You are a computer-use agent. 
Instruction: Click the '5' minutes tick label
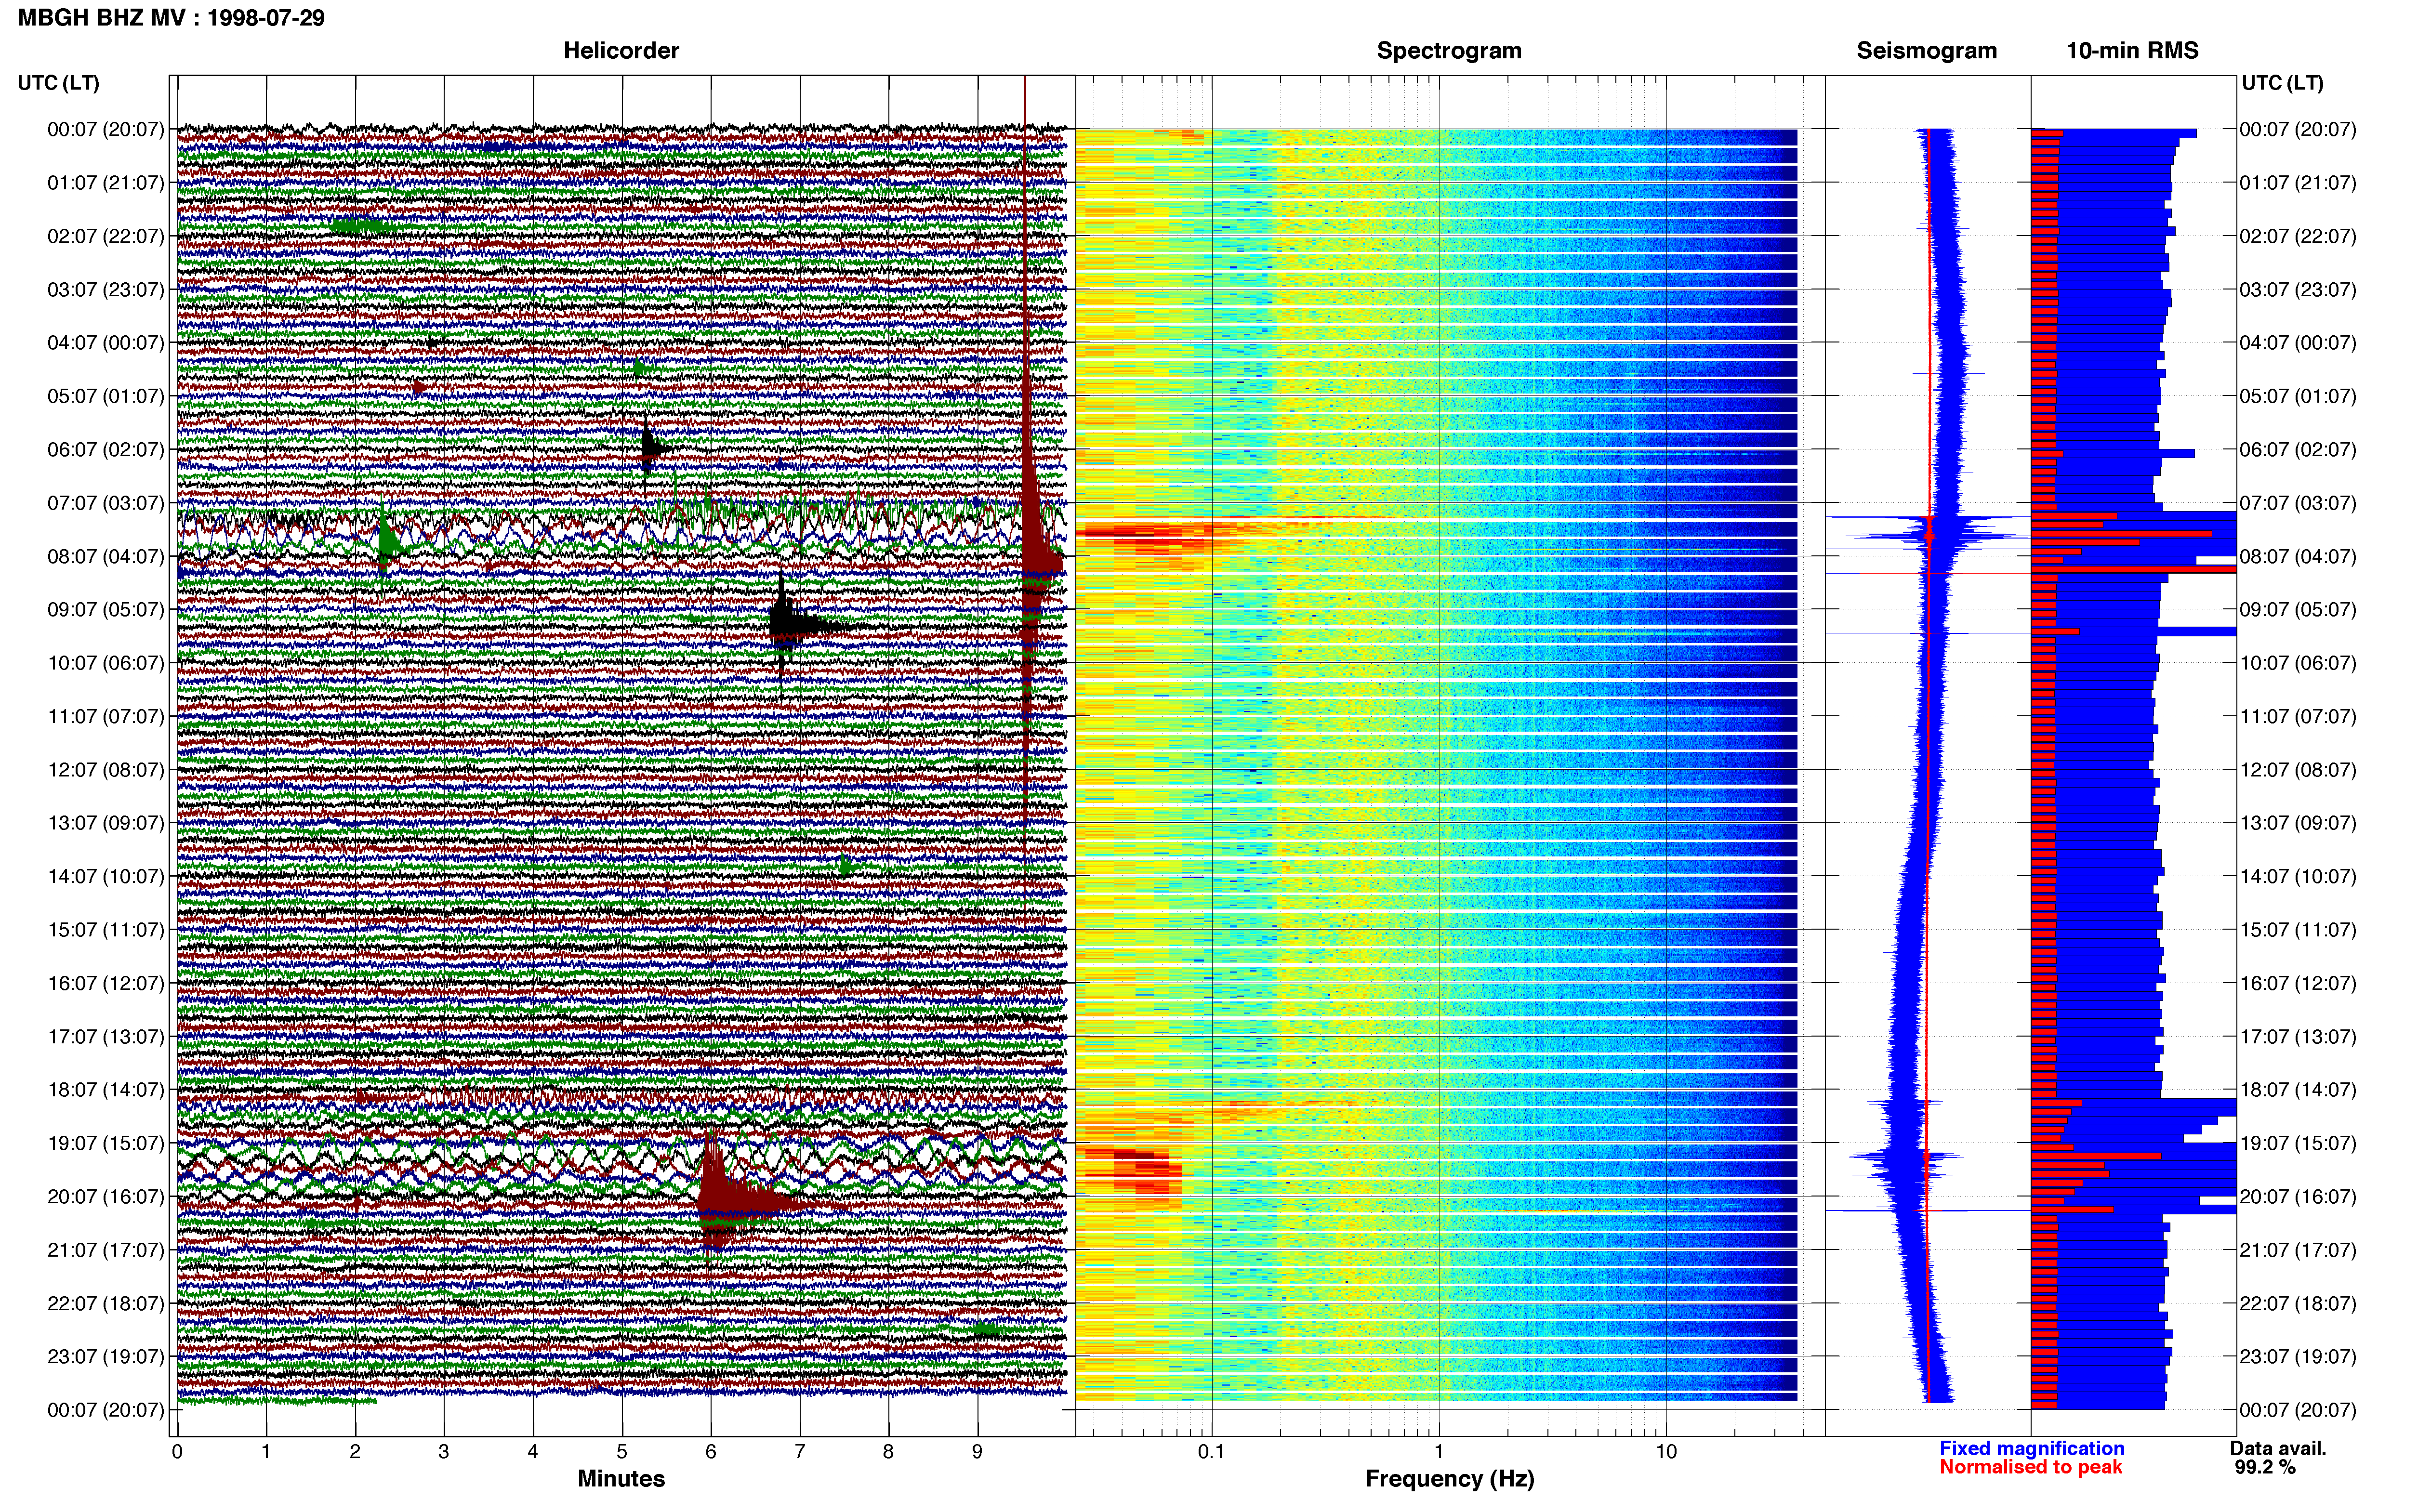pyautogui.click(x=622, y=1452)
